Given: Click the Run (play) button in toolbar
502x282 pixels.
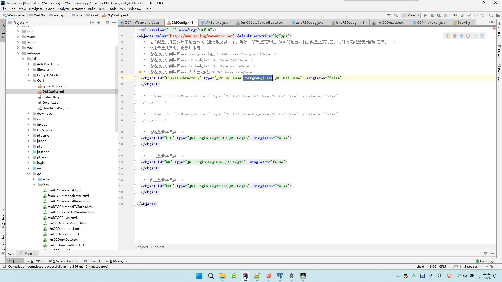Looking at the screenshot, I should [426, 15].
